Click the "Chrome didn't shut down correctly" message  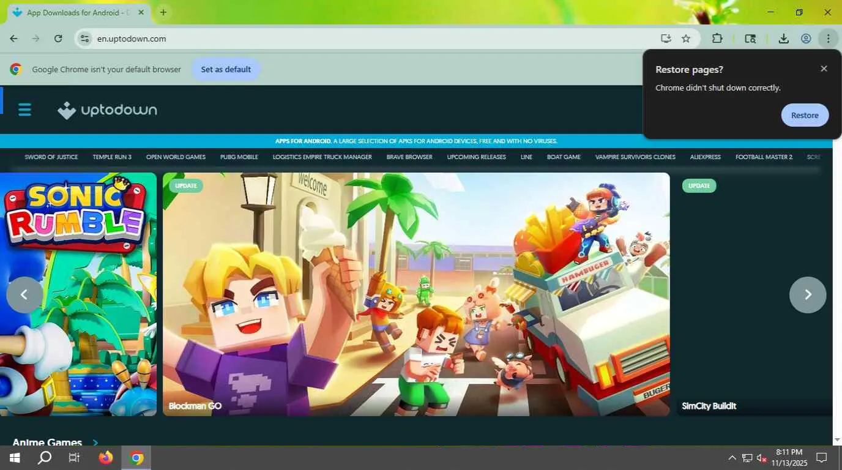(718, 88)
